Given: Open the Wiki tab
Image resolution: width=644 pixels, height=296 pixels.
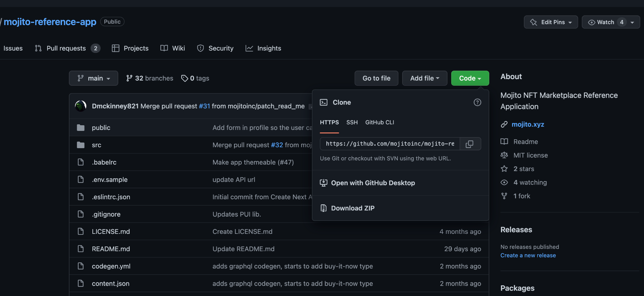Looking at the screenshot, I should [173, 48].
